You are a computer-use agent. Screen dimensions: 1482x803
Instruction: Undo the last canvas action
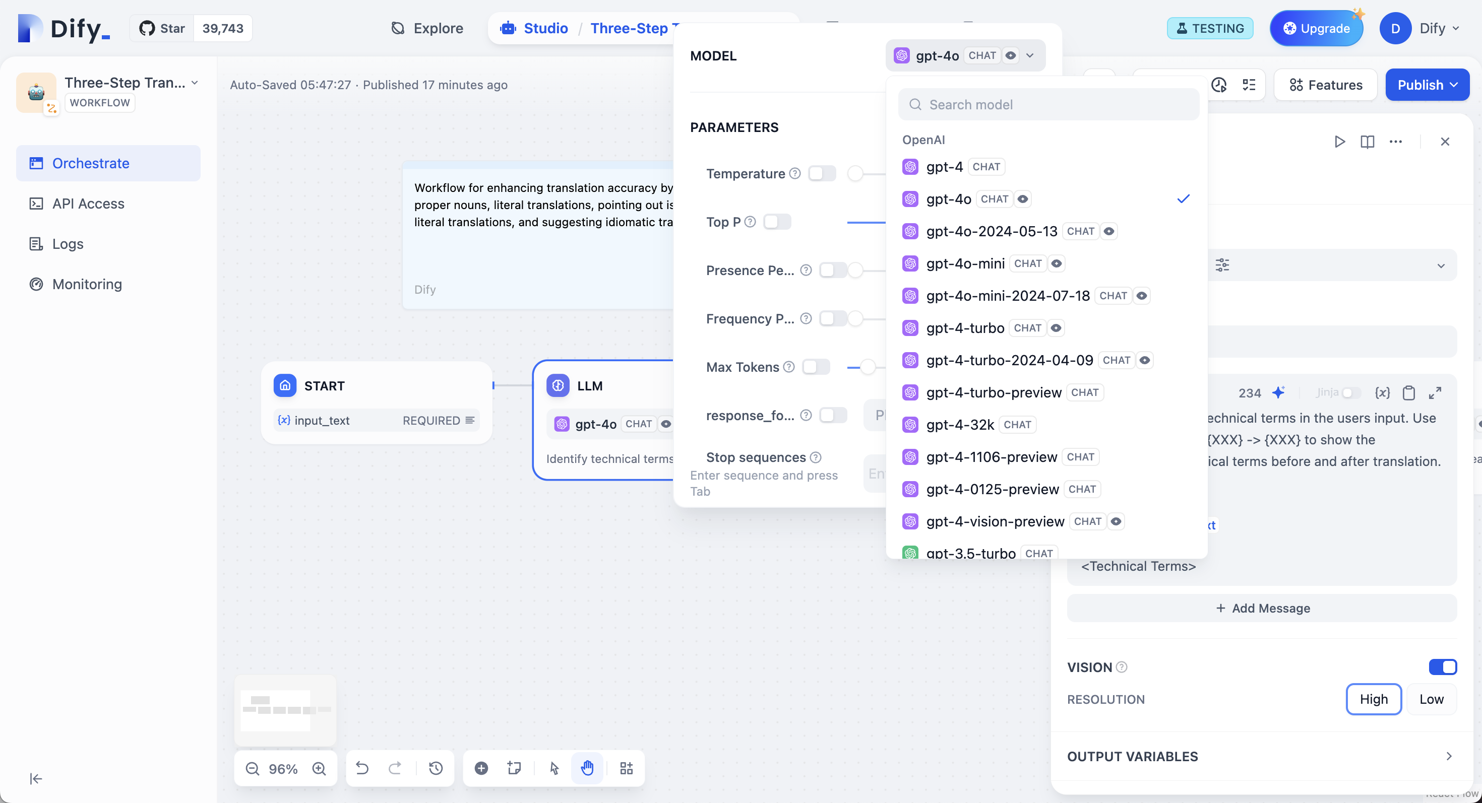362,769
